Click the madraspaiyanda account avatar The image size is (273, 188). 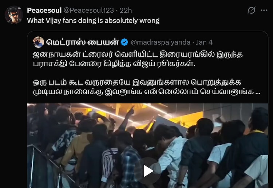pos(38,42)
